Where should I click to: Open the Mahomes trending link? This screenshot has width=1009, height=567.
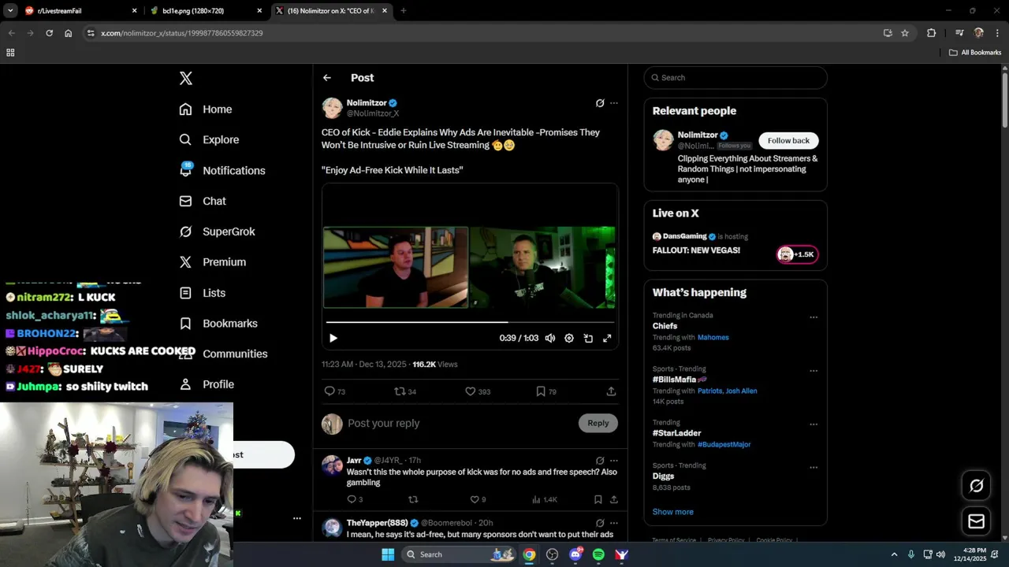click(713, 337)
